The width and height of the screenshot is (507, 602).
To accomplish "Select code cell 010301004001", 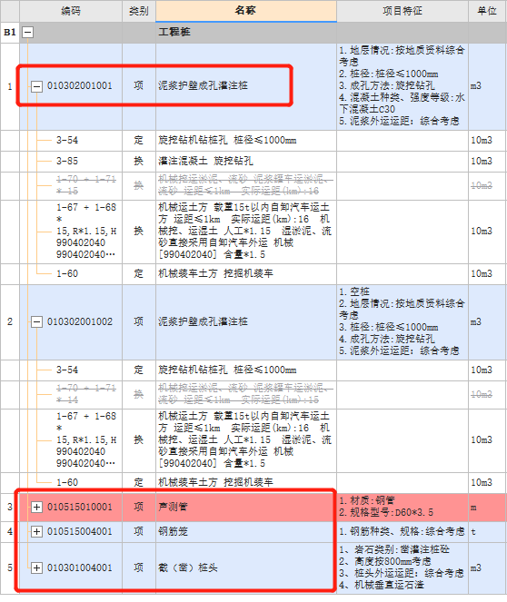I will 80,567.
